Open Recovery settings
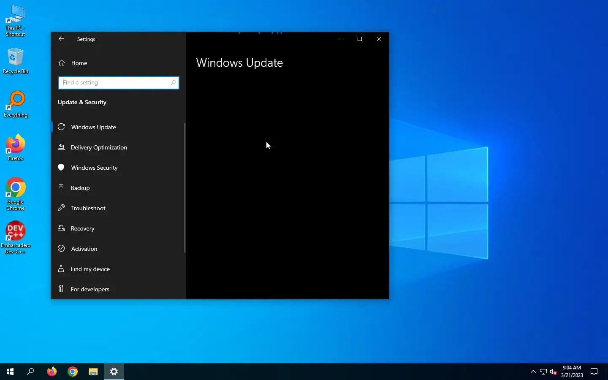Viewport: 608px width, 380px height. pyautogui.click(x=118, y=228)
